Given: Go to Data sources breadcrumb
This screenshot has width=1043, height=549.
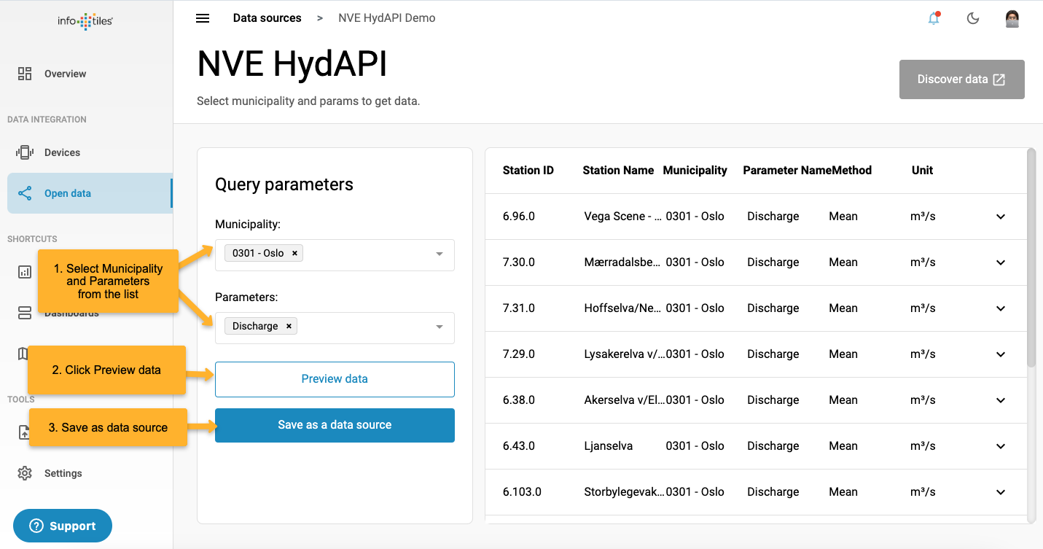Looking at the screenshot, I should pos(267,18).
